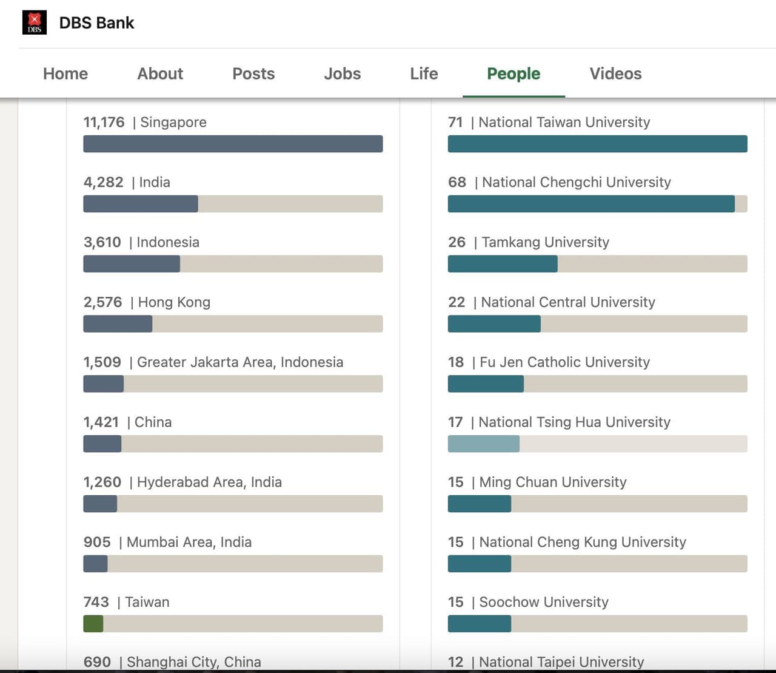Go to the Posts tab
Image resolution: width=776 pixels, height=673 pixels.
(253, 73)
